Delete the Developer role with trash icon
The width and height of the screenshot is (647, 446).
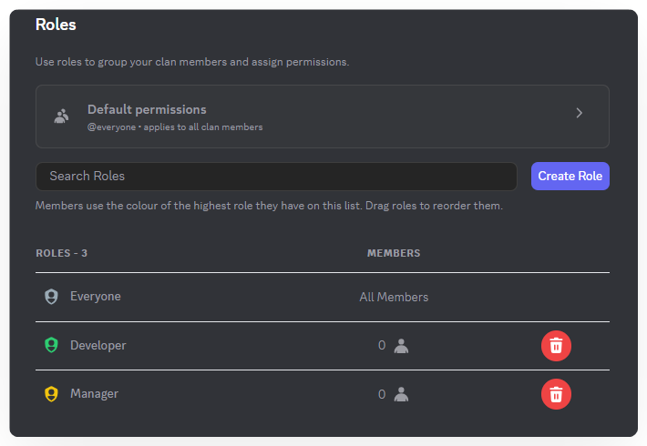pos(556,346)
